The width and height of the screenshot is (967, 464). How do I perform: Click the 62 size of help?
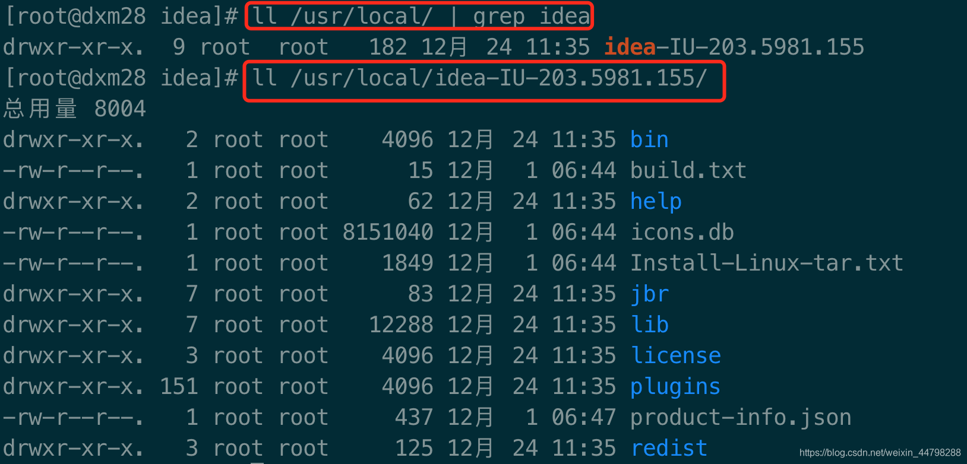pos(421,202)
